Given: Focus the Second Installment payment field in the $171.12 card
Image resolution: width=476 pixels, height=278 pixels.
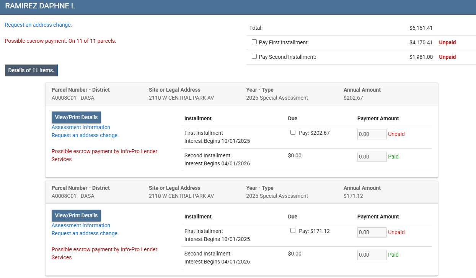Looking at the screenshot, I should pyautogui.click(x=372, y=255).
